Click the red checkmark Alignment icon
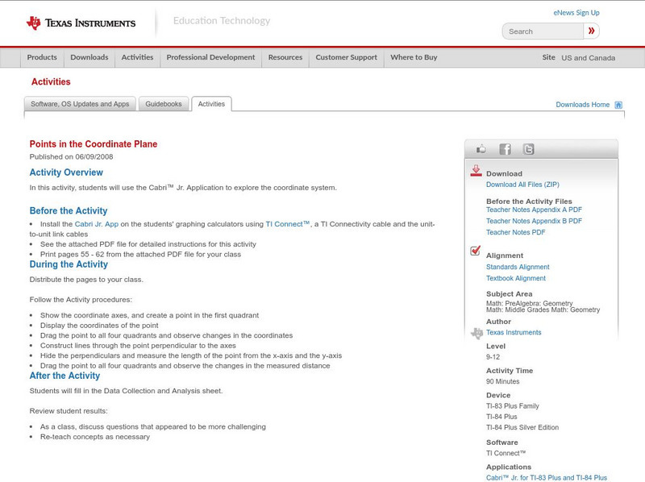 (x=475, y=251)
